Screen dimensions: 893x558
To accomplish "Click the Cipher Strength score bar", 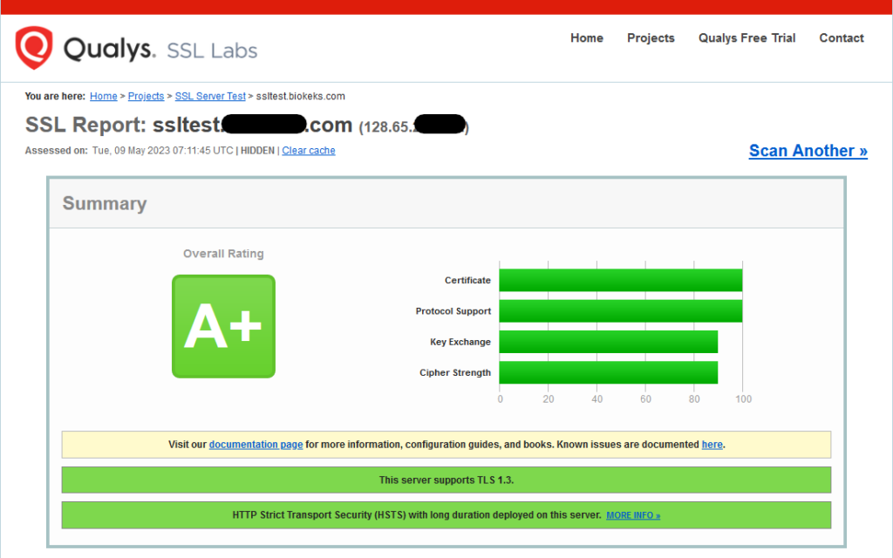I will pyautogui.click(x=608, y=372).
